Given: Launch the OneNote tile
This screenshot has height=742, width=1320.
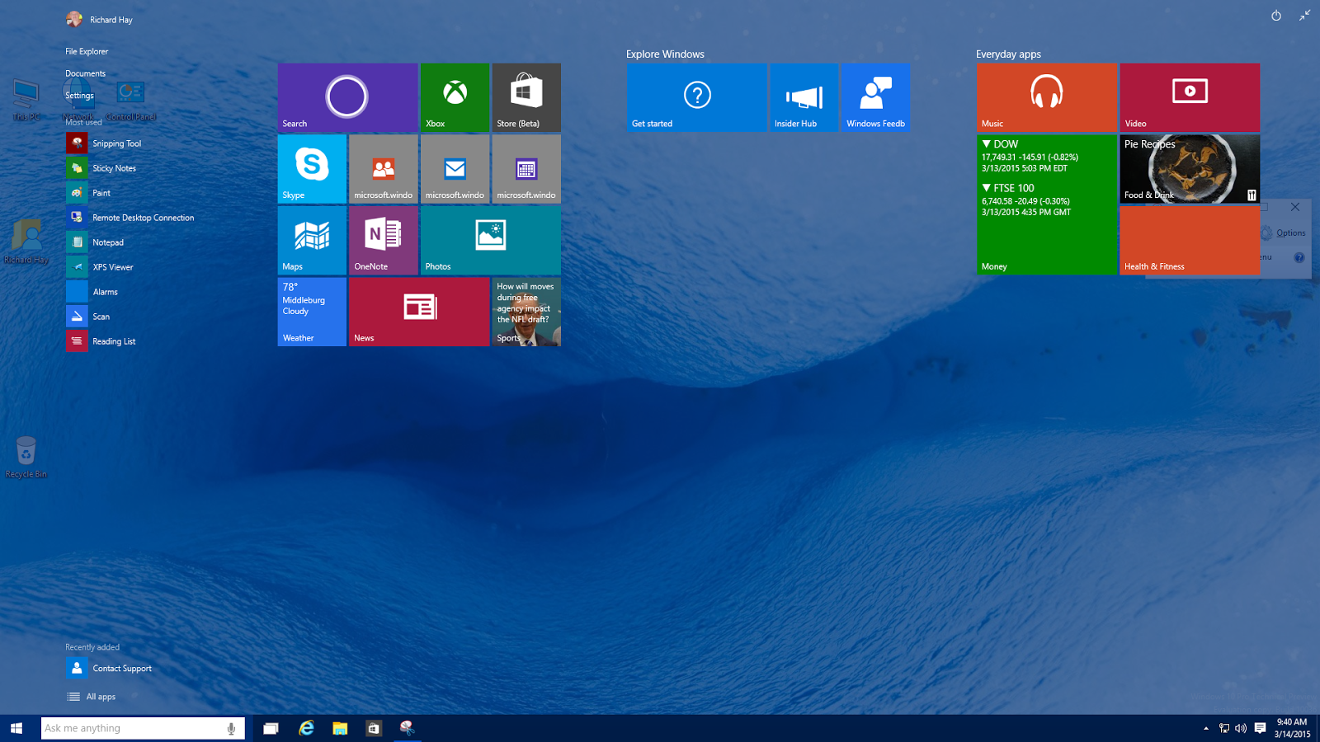Looking at the screenshot, I should click(384, 240).
